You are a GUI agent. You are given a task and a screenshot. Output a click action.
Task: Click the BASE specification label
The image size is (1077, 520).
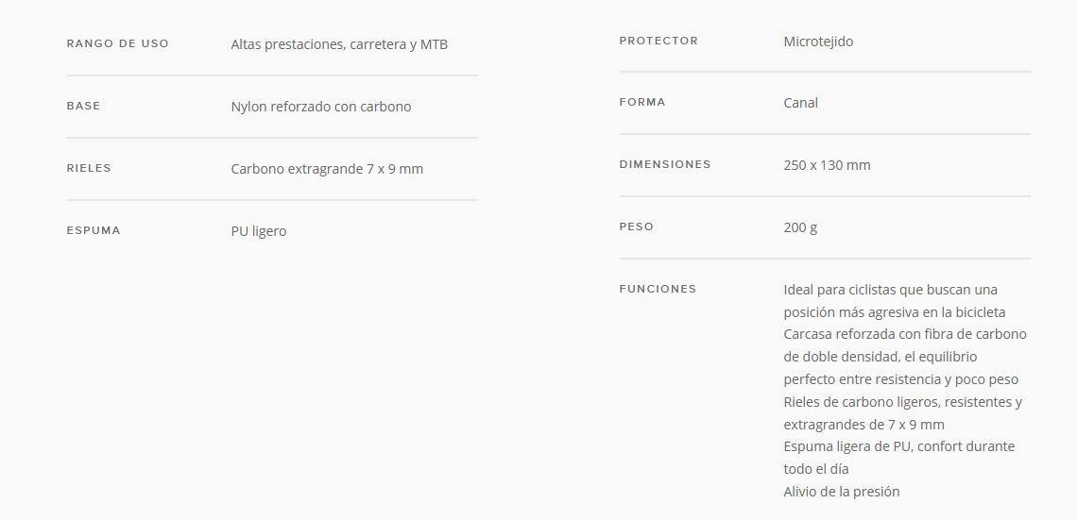84,107
